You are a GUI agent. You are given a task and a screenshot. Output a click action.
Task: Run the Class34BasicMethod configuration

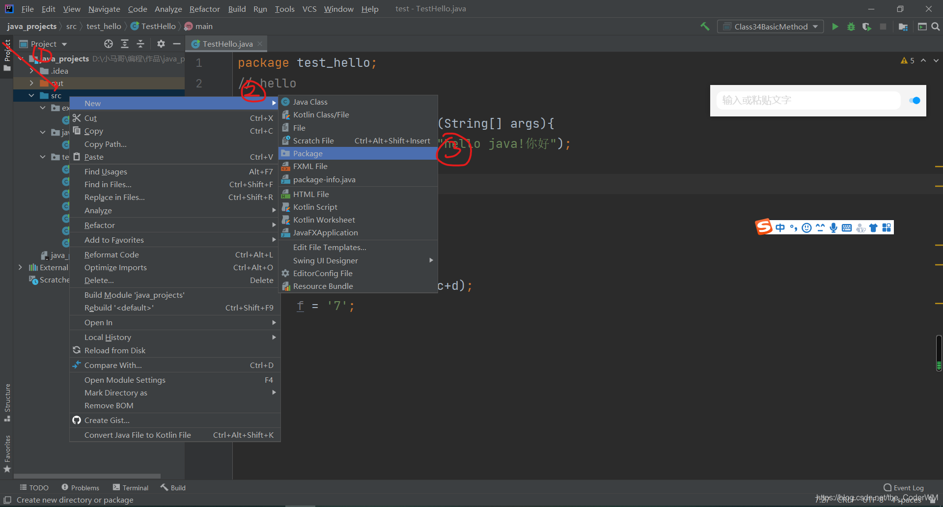[x=835, y=27]
